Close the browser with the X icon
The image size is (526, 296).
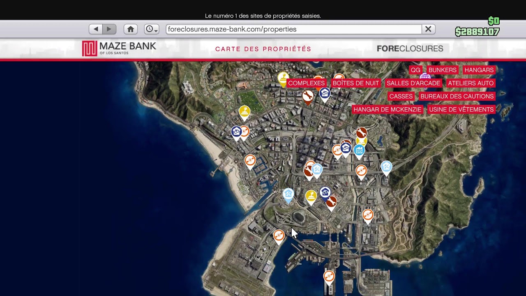pyautogui.click(x=428, y=29)
